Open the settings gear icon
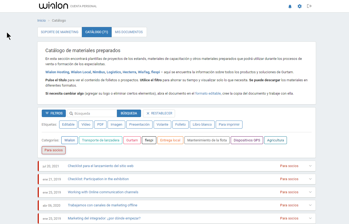The height and width of the screenshot is (224, 349). click(x=299, y=6)
